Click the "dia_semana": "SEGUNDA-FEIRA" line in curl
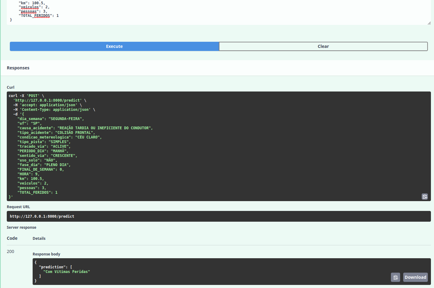 [50, 119]
